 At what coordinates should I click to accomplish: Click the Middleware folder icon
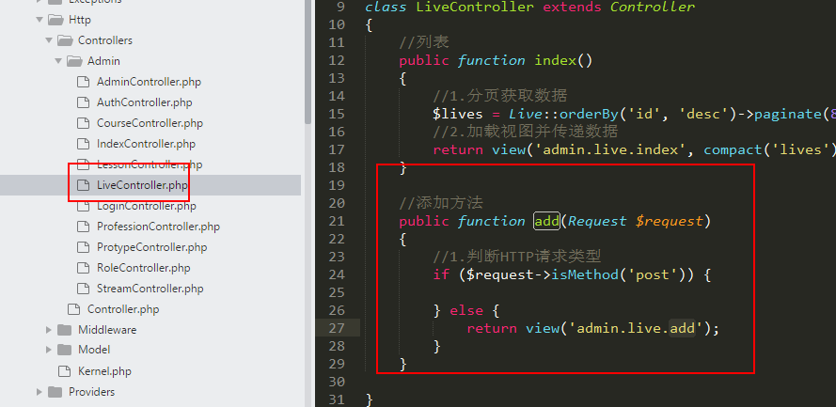(x=64, y=330)
